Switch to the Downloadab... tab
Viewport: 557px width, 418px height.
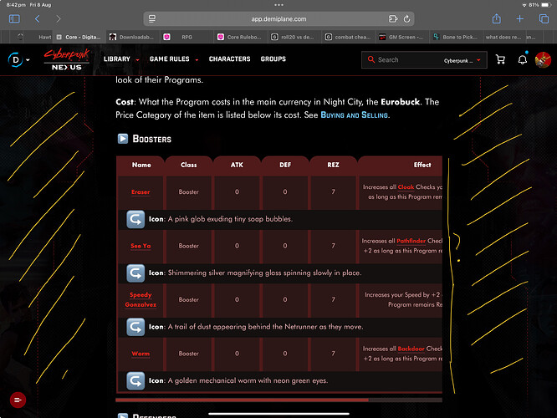[133, 37]
